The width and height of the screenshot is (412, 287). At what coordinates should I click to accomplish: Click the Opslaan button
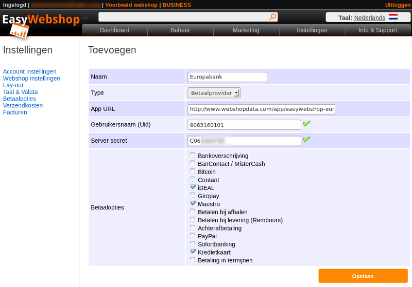[x=363, y=276]
